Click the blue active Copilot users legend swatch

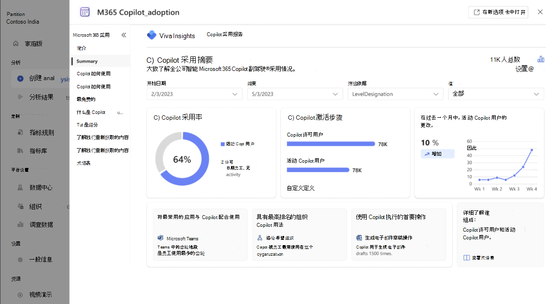(x=223, y=144)
